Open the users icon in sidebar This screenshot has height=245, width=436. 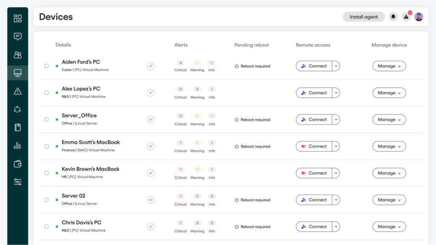coord(17,55)
